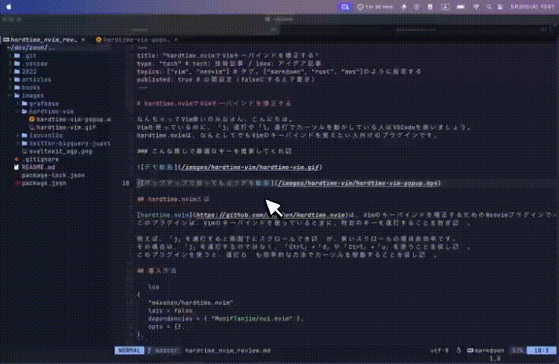Image resolution: width=559 pixels, height=364 pixels.
Task: Follow the github.com hardtime.nvim URL
Action: coord(270,215)
